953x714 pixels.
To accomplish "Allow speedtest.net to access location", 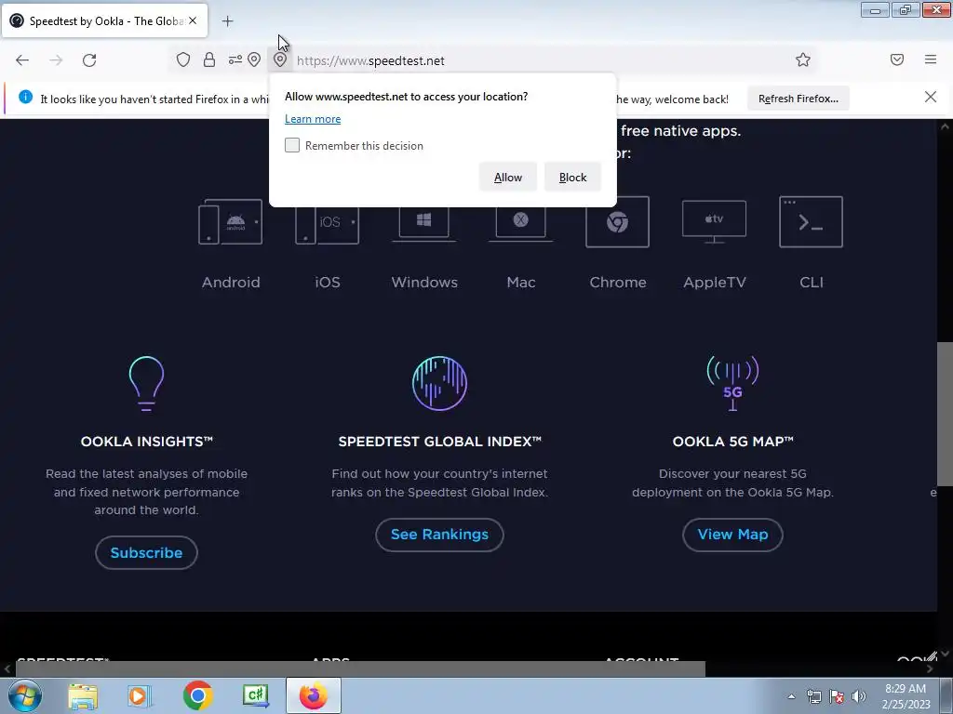I will coord(508,178).
